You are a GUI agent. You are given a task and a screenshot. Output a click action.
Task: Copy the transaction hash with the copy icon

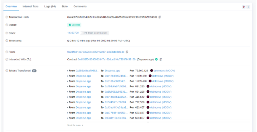click(160, 17)
